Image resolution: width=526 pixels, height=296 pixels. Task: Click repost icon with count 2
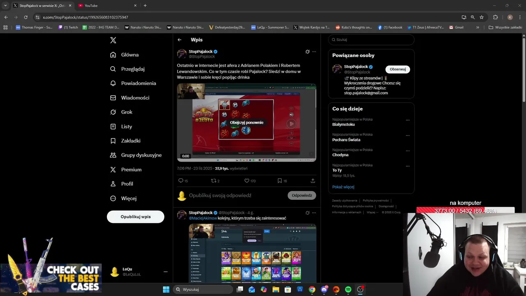point(215,181)
